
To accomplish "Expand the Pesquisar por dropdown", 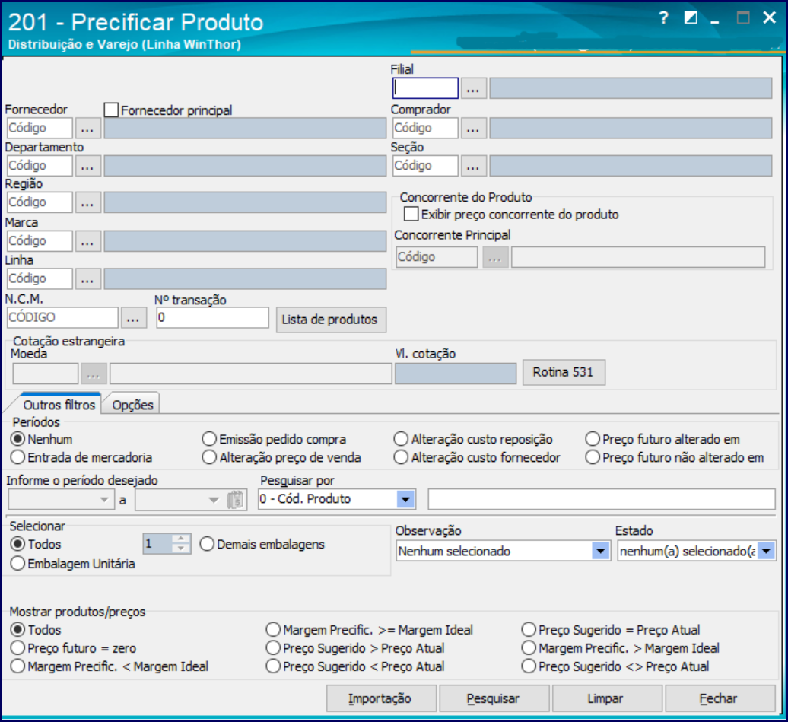I will [x=405, y=499].
